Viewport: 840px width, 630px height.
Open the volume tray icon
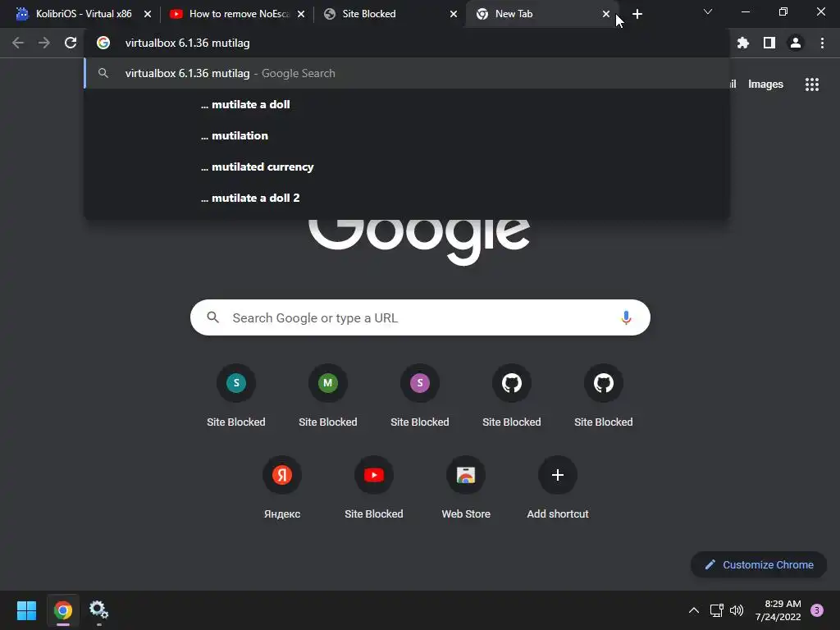pos(737,610)
